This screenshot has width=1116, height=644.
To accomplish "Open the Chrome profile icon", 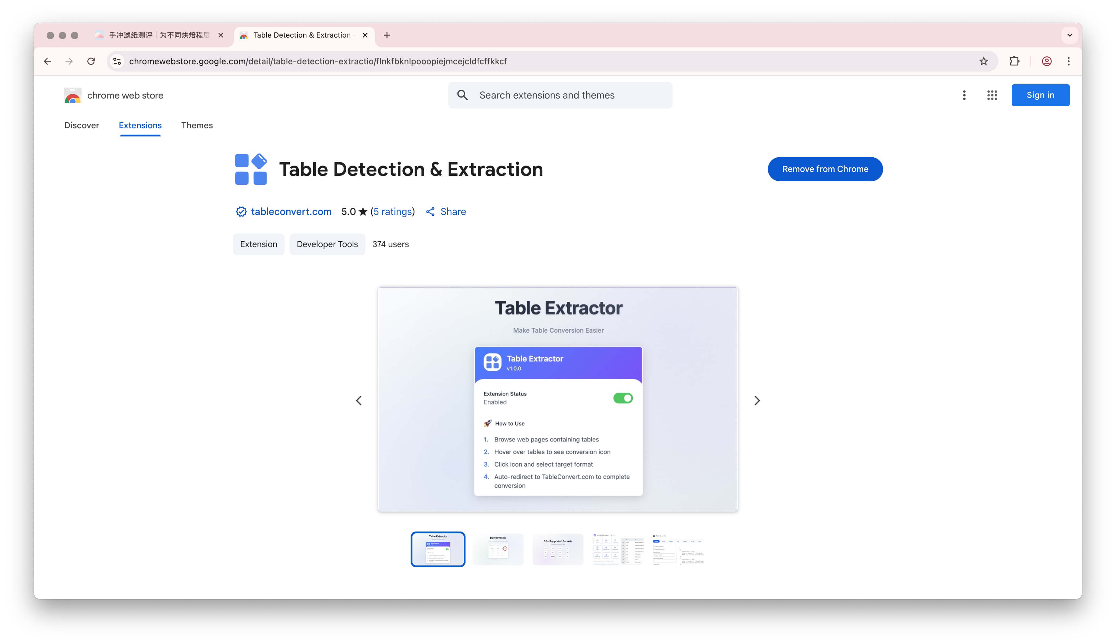I will click(1046, 61).
